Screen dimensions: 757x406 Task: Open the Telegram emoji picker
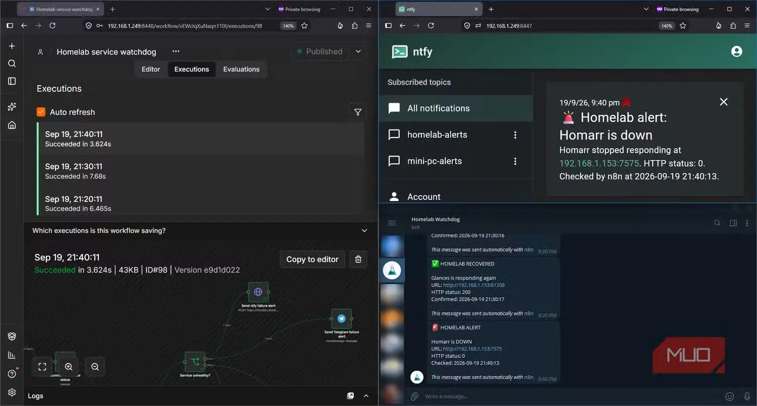click(730, 396)
